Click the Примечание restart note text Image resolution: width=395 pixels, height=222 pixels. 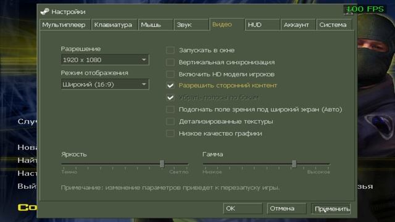[x=170, y=187]
